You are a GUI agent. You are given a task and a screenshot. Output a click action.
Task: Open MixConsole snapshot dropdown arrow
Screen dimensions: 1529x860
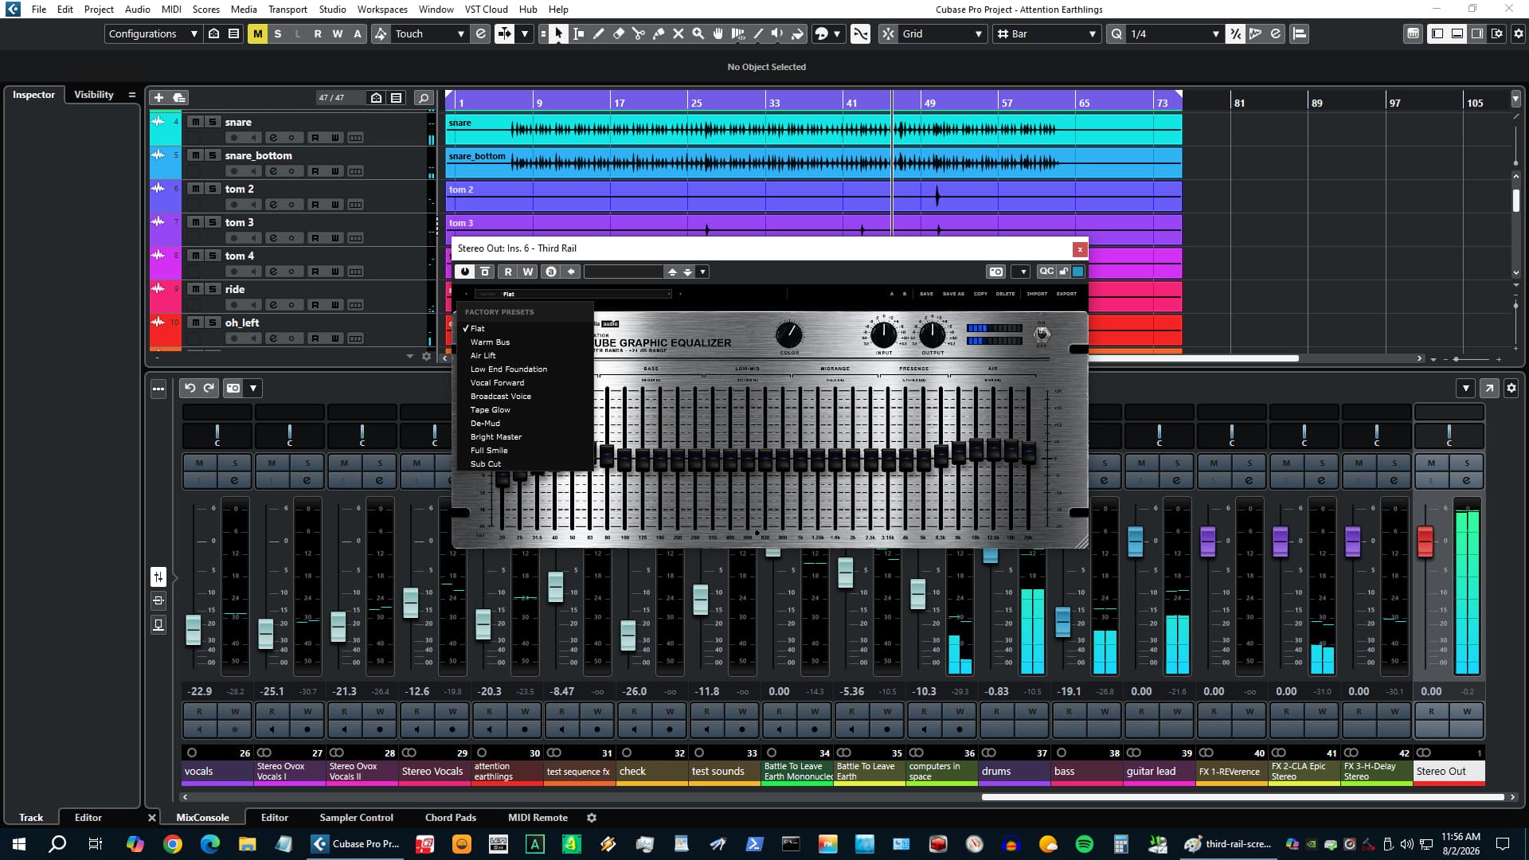pyautogui.click(x=253, y=388)
